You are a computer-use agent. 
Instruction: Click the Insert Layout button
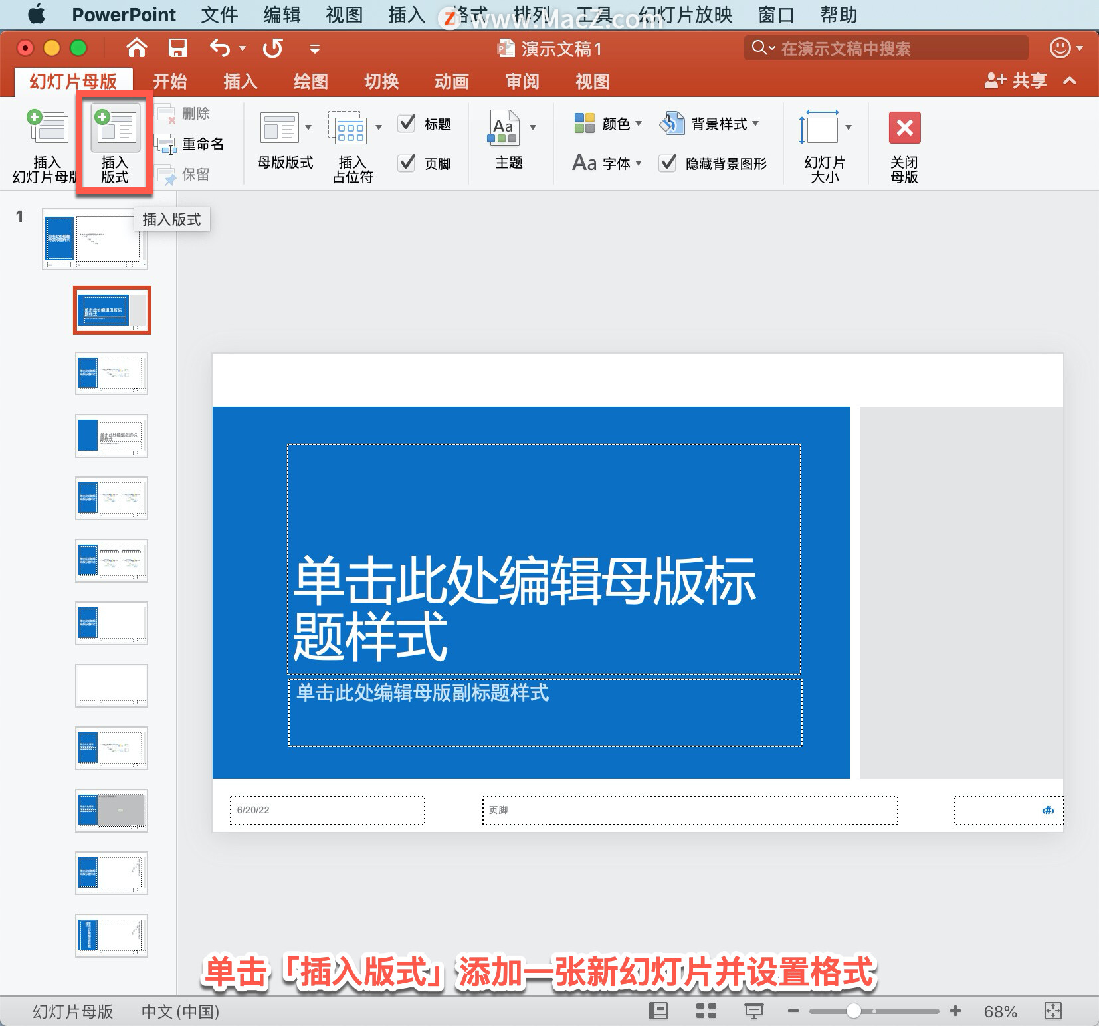pos(114,144)
